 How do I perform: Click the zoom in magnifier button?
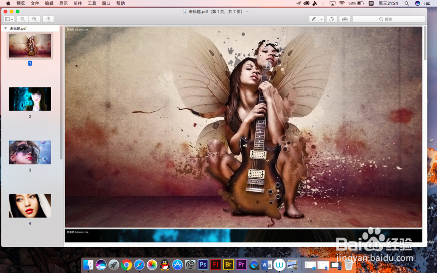tap(35, 19)
